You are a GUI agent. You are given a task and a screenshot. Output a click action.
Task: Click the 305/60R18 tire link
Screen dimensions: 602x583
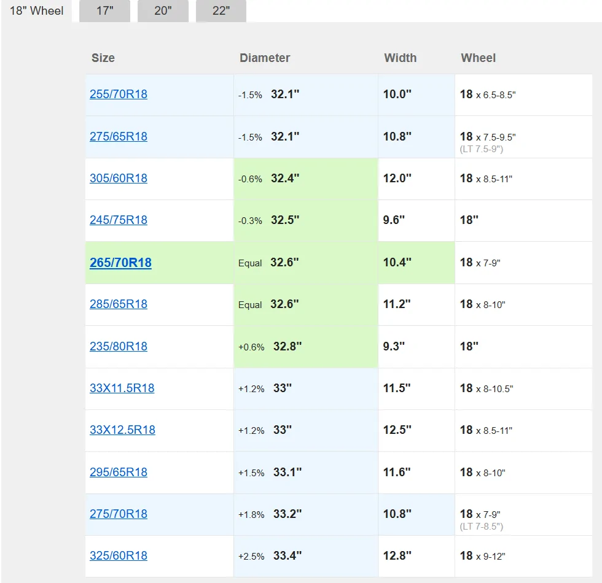pos(119,179)
